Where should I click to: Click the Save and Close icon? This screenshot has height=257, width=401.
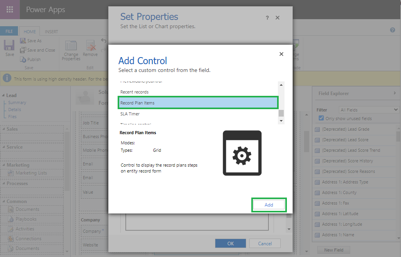click(23, 50)
